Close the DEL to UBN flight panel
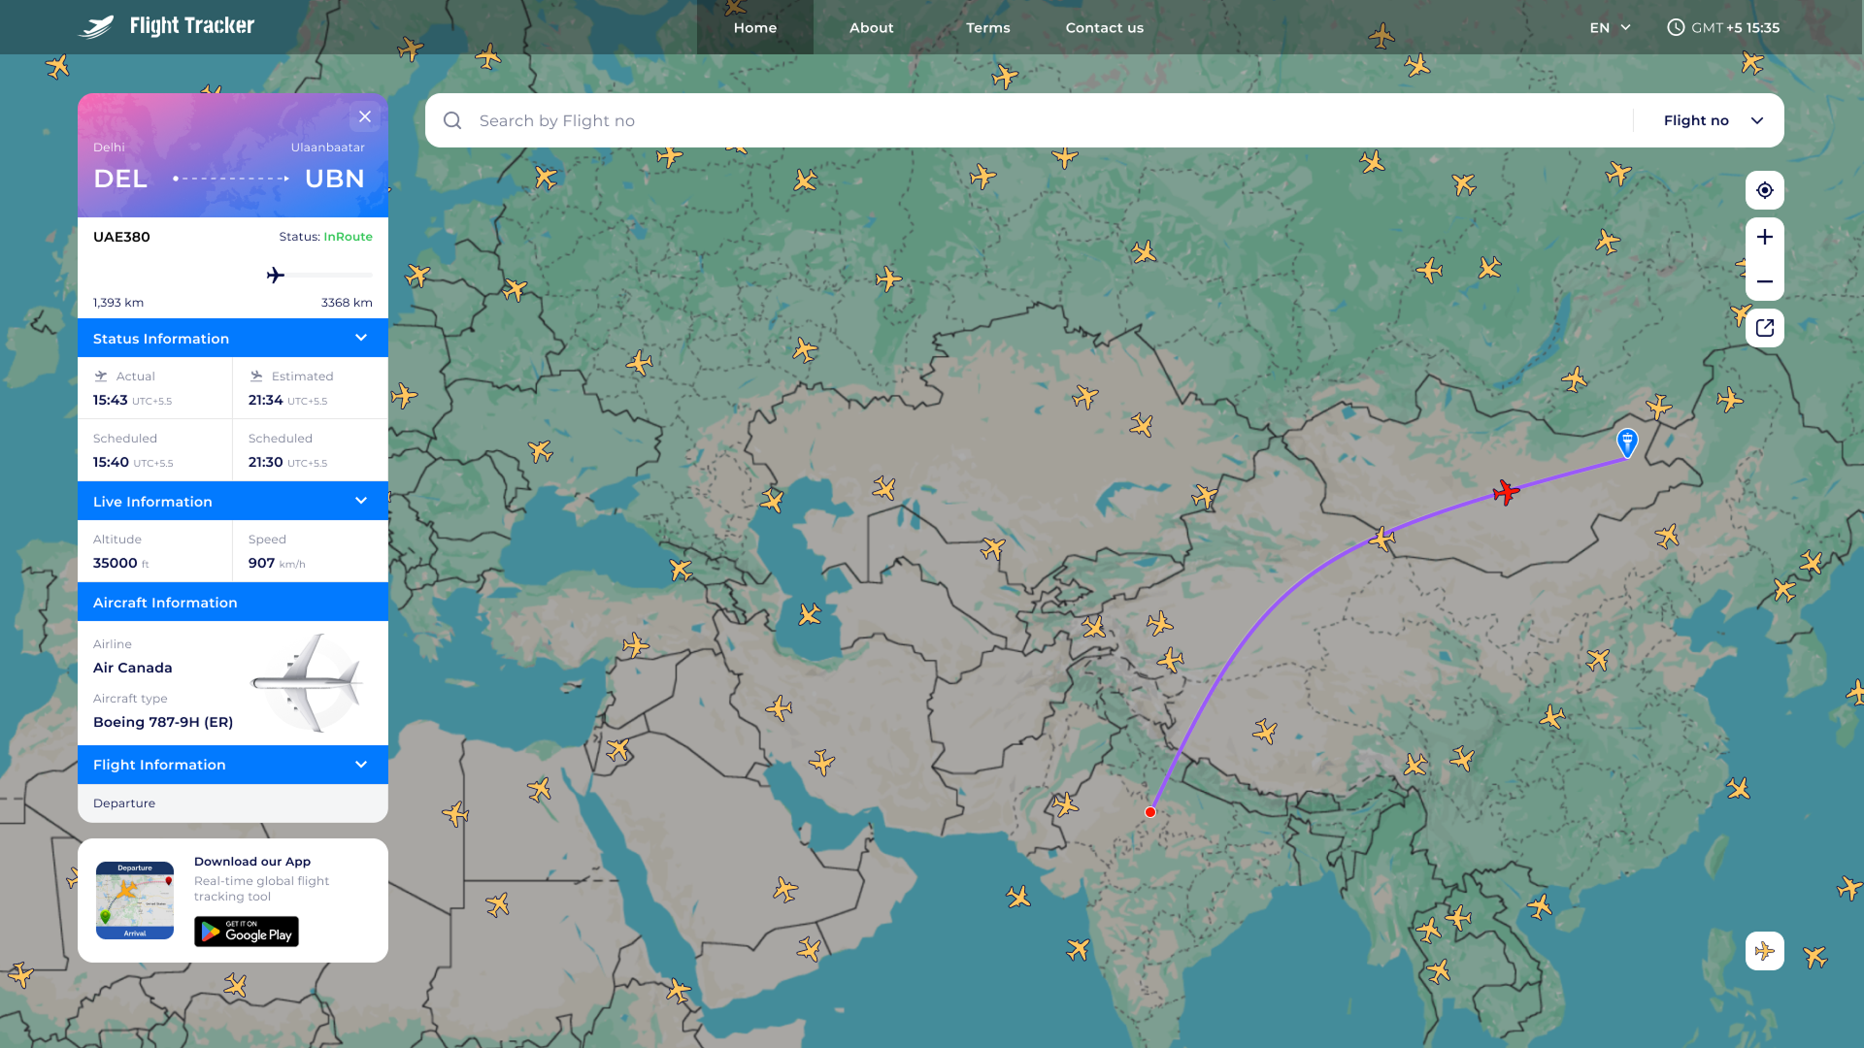 pos(365,116)
